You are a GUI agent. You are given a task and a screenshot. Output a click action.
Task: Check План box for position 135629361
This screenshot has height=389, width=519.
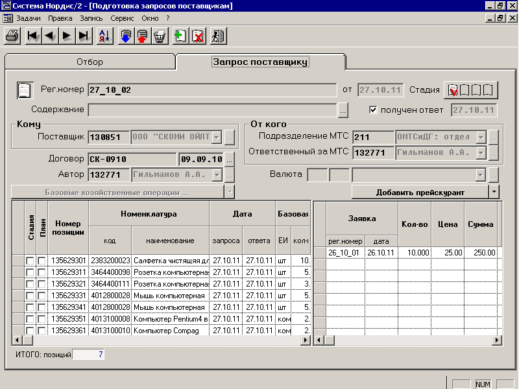point(42,331)
